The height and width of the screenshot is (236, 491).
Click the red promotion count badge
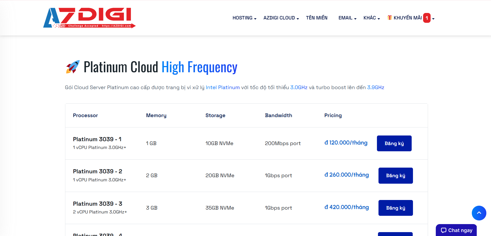[427, 18]
